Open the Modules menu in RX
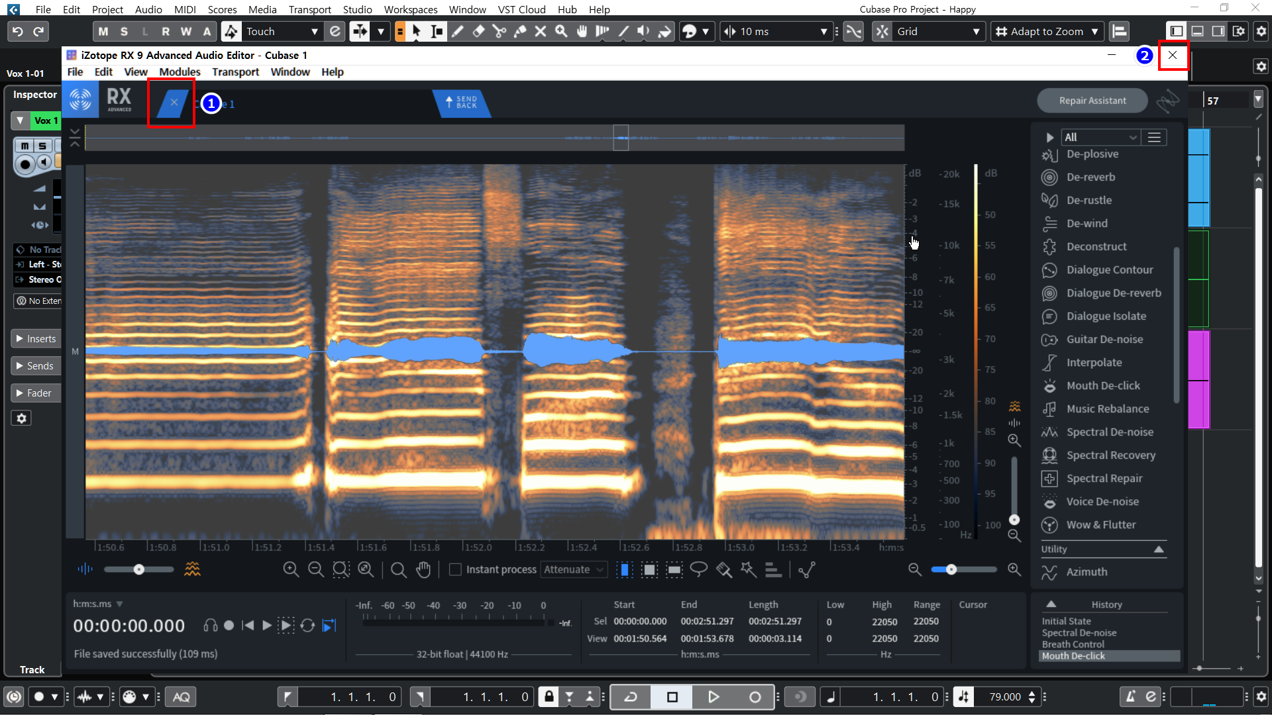The image size is (1272, 715). (x=180, y=71)
